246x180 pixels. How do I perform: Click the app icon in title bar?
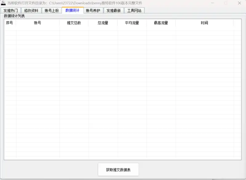(3, 3)
